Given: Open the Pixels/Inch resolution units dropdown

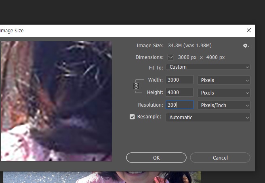Looking at the screenshot, I should [x=224, y=105].
